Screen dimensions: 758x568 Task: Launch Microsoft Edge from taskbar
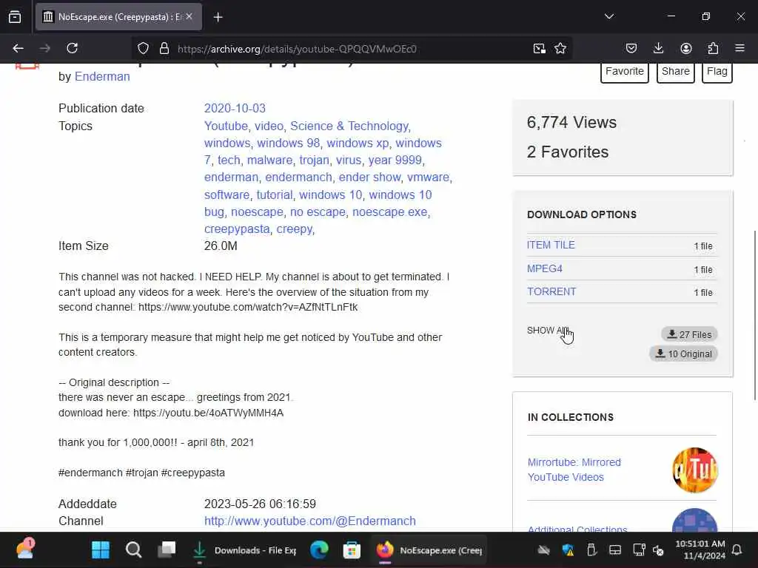tap(319, 550)
